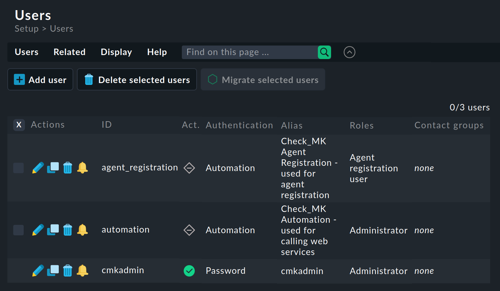Screen dimensions: 500x291
Task: Click the Actions column header
Action: coord(48,125)
